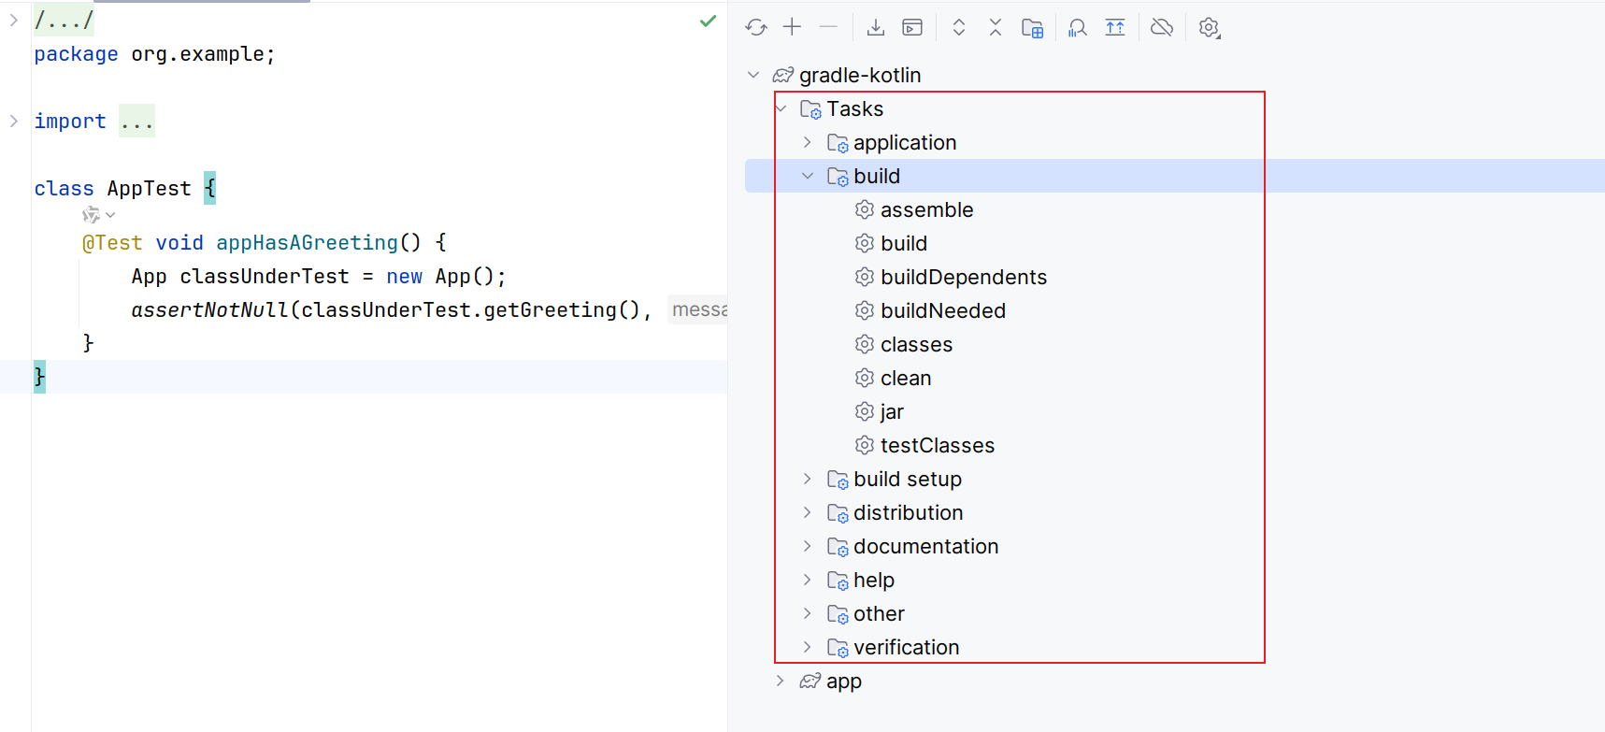Image resolution: width=1605 pixels, height=732 pixels.
Task: Toggle the double up-arrows toolbar button
Action: click(x=1115, y=28)
